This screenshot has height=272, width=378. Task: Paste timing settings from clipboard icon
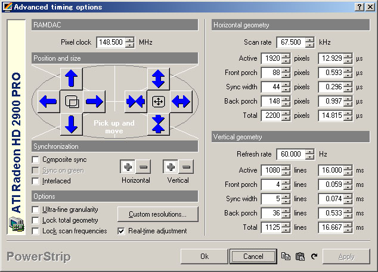tap(300, 257)
